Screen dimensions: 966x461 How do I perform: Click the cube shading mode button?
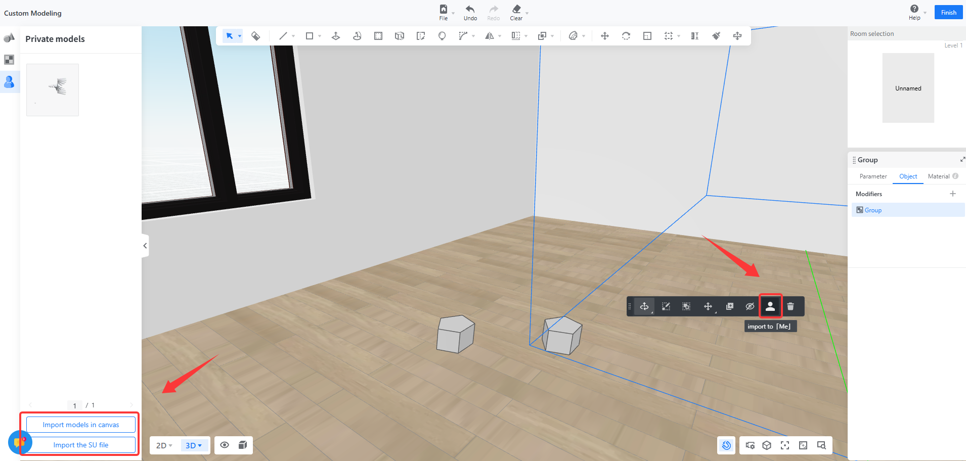point(243,445)
